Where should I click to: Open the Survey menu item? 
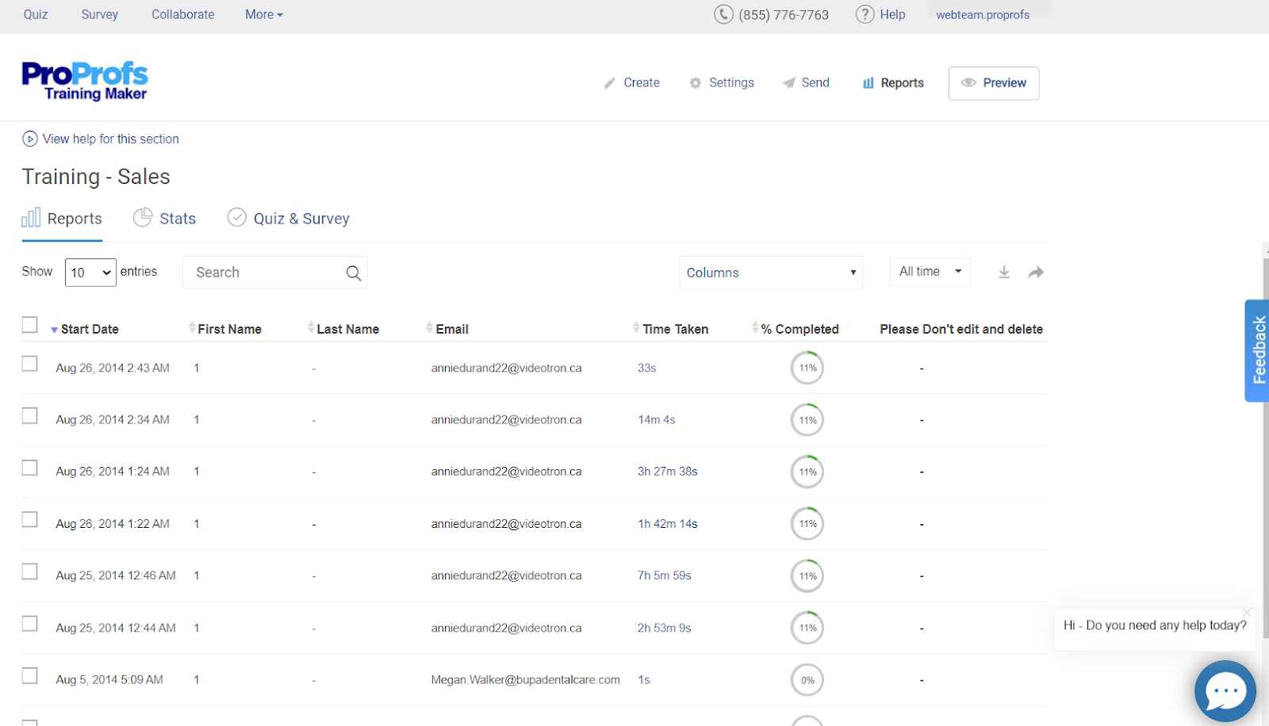(x=99, y=14)
